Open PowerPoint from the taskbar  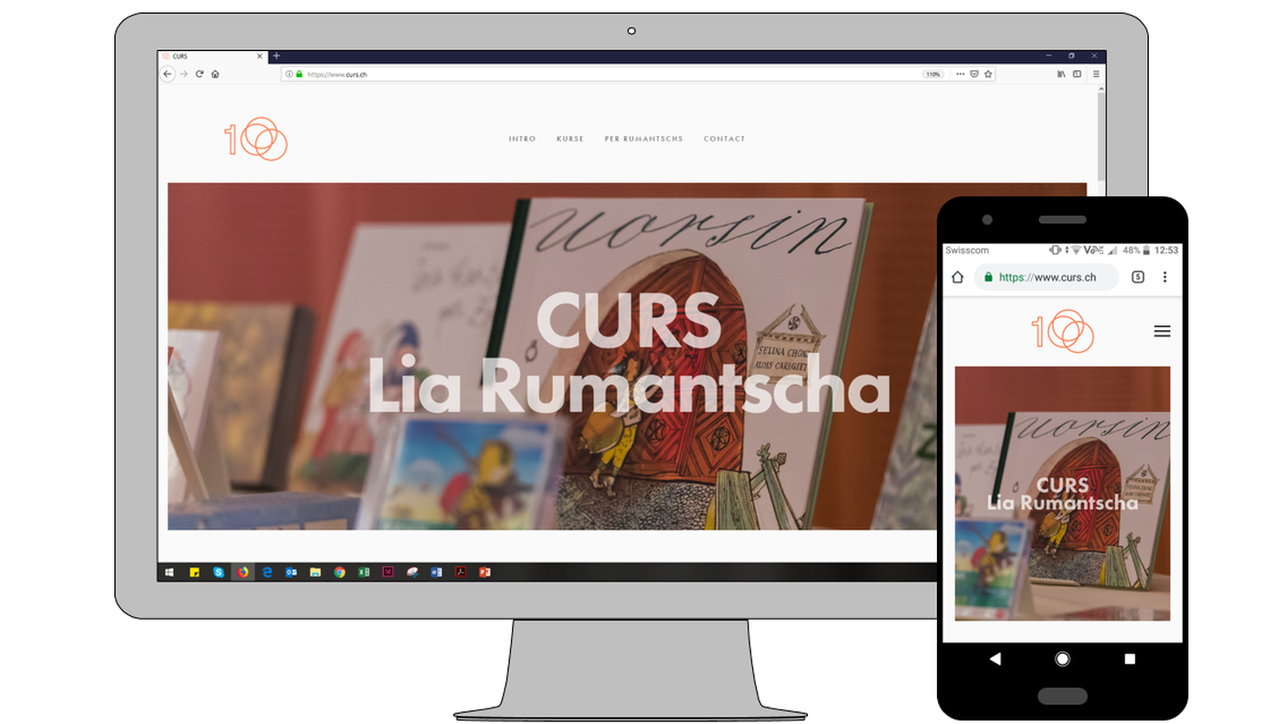(484, 572)
